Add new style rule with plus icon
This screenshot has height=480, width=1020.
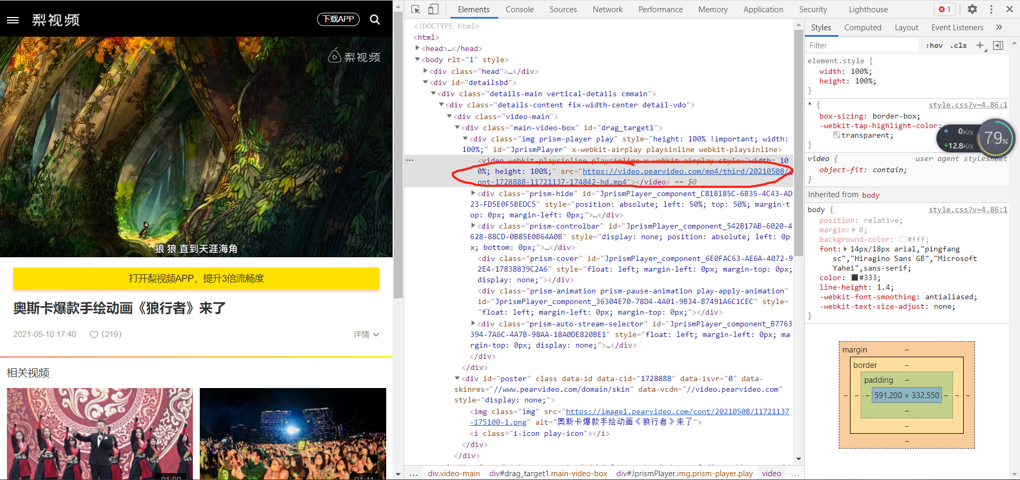[980, 46]
